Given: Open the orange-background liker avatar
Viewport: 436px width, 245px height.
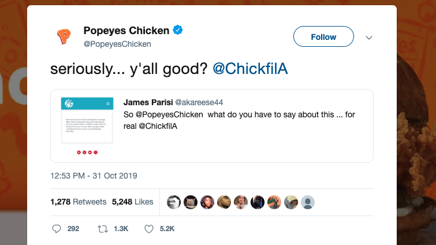Looking at the screenshot, I should (274, 202).
